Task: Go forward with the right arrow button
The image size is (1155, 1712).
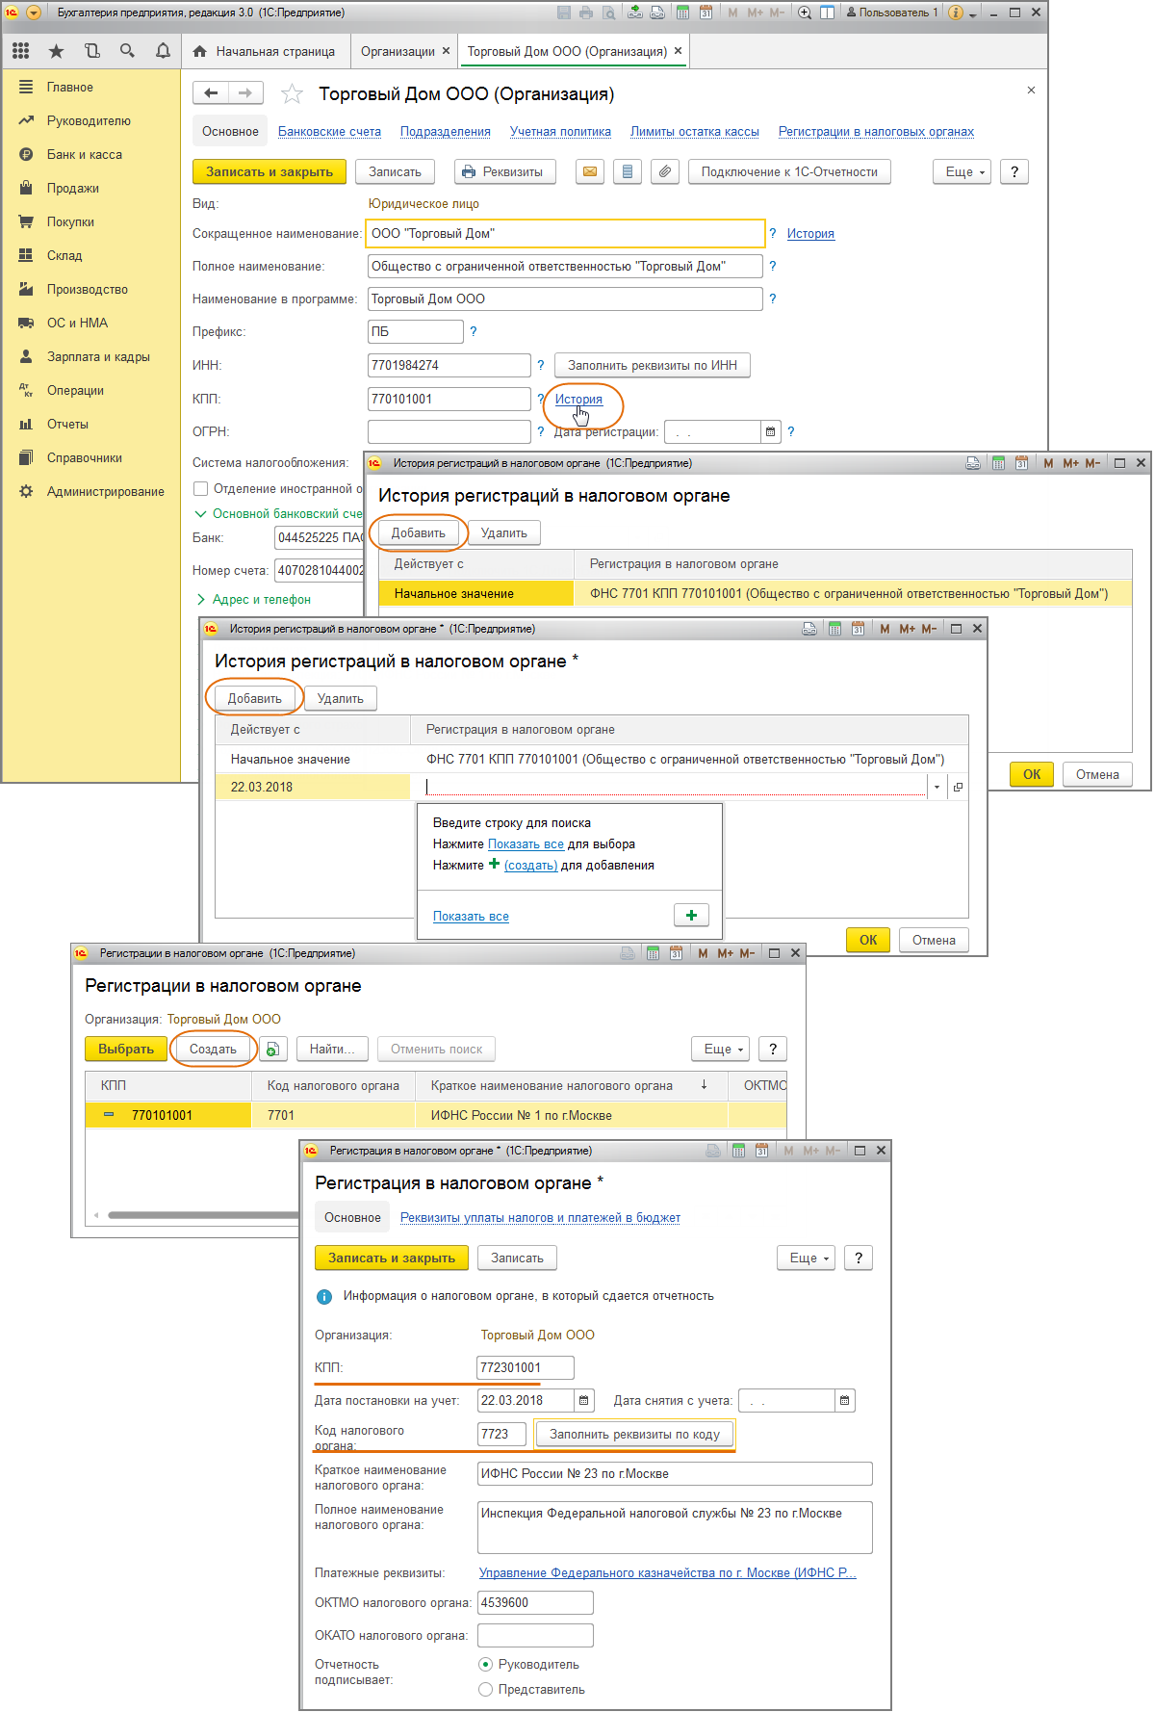Action: (245, 92)
